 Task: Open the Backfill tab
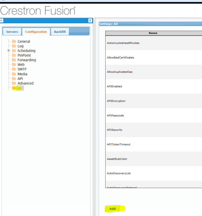point(60,32)
